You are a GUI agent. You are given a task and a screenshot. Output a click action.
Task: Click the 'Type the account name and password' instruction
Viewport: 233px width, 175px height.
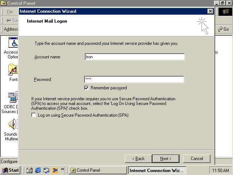106,43
